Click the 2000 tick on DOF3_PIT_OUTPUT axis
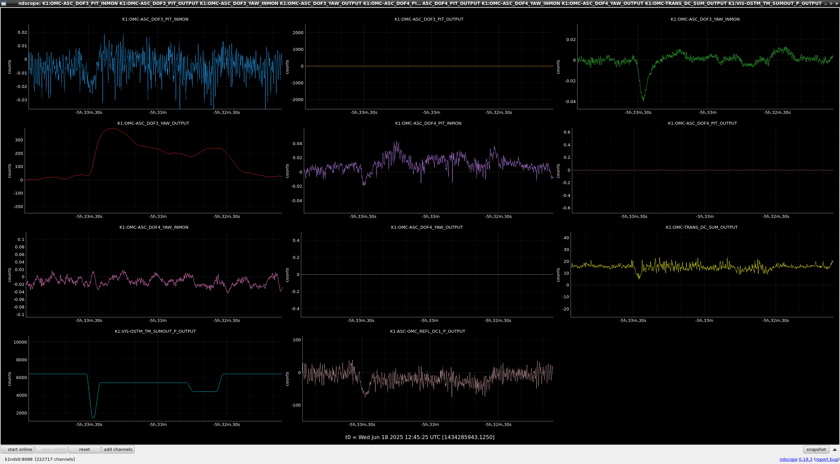The image size is (840, 464). click(x=298, y=32)
